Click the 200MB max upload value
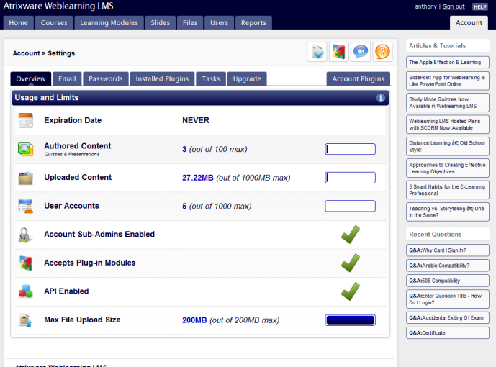This screenshot has height=367, width=496. [194, 320]
